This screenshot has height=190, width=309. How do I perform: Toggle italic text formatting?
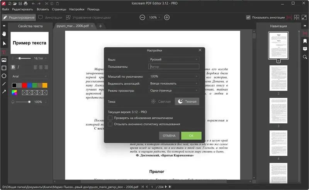coord(18,67)
